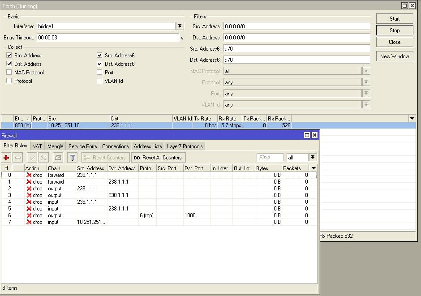The height and width of the screenshot is (296, 421).
Task: Sort Torch table by Tx Rate column
Action: (205, 118)
